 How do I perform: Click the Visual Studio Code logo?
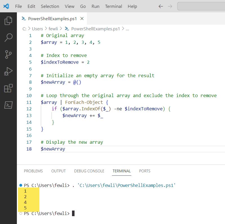pyautogui.click(x=6, y=6)
